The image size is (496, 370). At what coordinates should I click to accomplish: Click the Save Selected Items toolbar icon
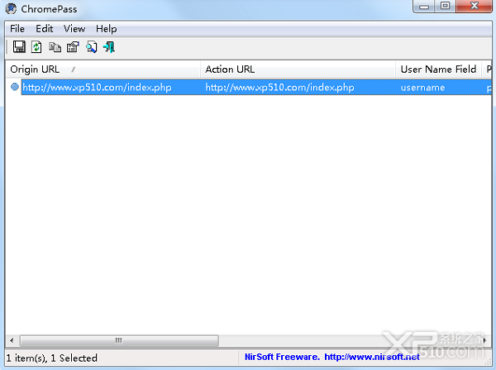click(19, 47)
